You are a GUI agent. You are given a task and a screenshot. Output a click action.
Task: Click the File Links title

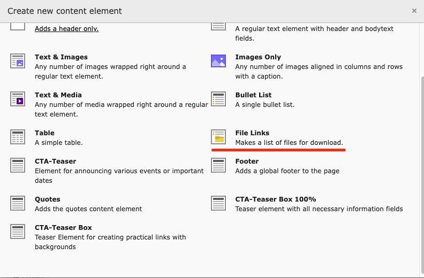pos(252,133)
